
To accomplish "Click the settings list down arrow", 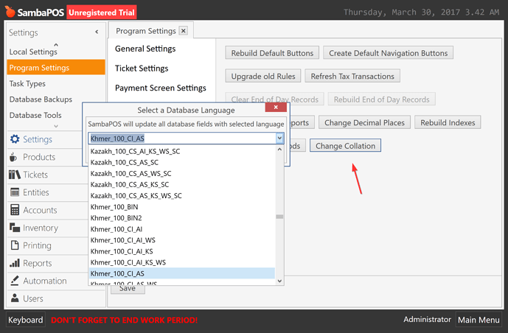I will (x=56, y=126).
